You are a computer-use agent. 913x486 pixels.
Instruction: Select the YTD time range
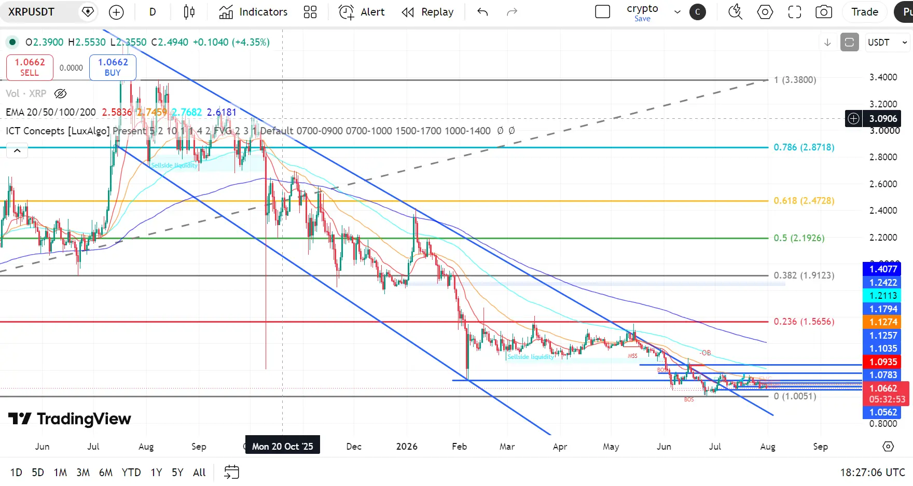click(131, 473)
